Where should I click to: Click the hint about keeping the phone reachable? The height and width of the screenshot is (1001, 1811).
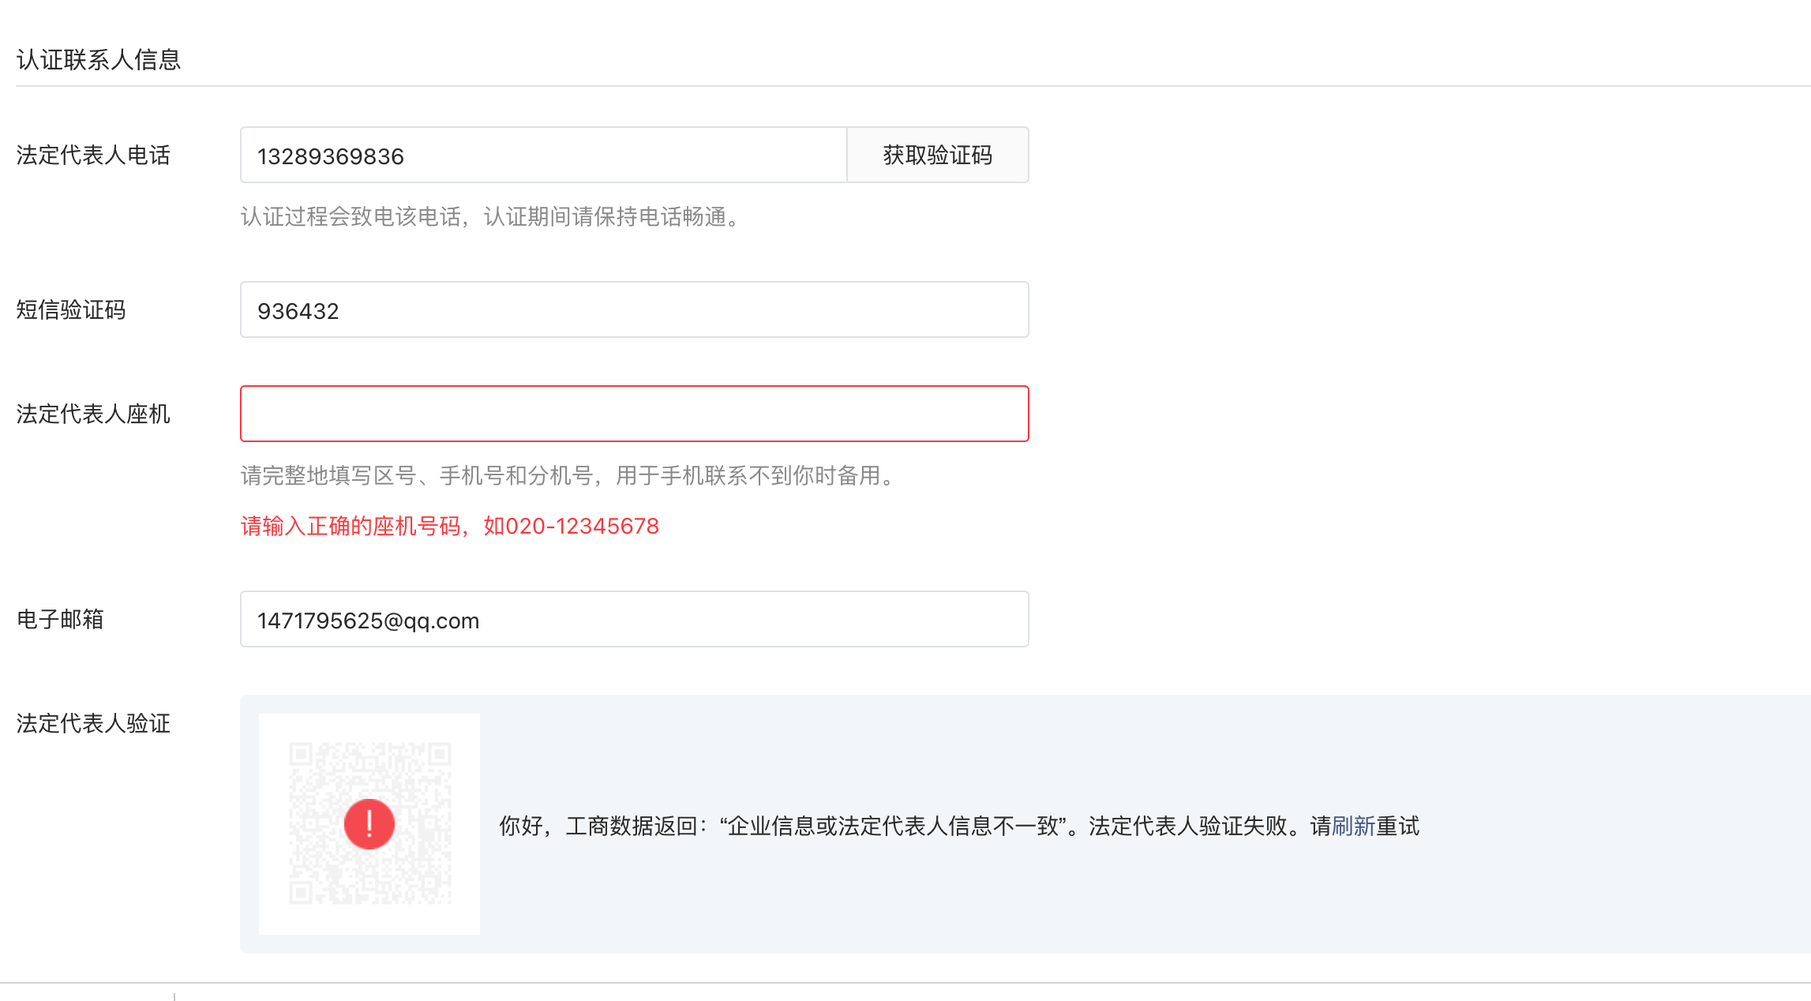pos(492,217)
